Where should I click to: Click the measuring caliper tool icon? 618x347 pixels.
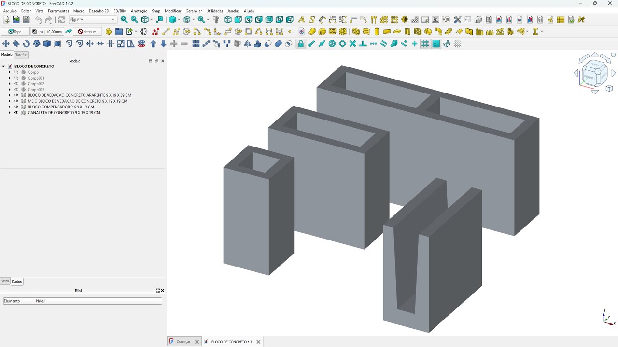[216, 20]
